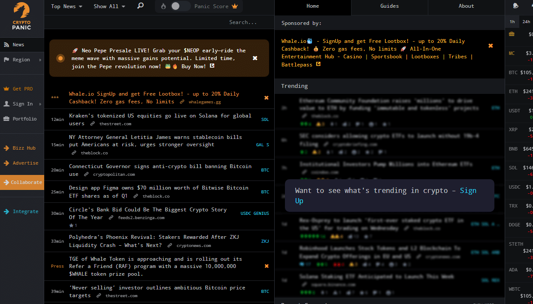Open Get PRO in sidebar
533x304 pixels.
click(x=22, y=89)
